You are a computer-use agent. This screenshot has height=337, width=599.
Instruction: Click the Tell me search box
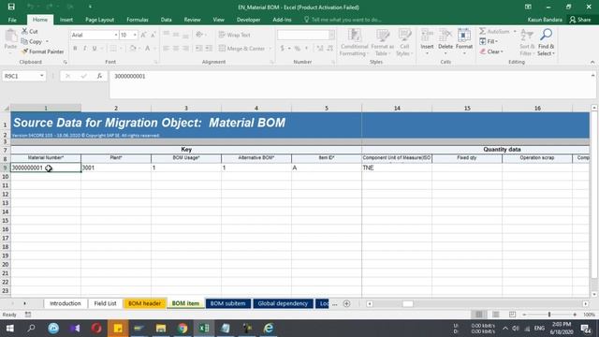343,20
